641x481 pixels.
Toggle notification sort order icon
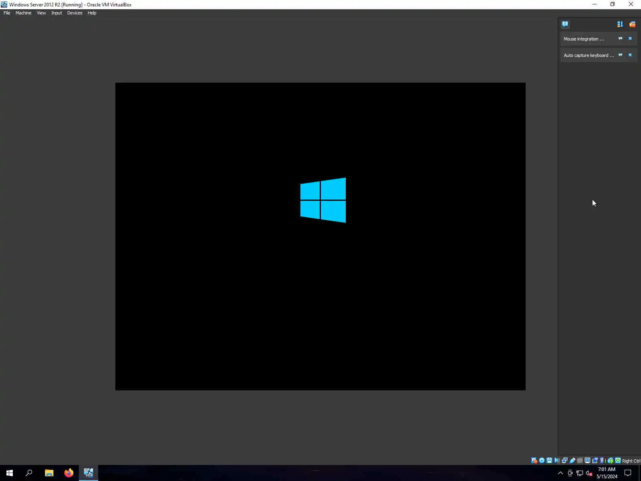click(620, 24)
